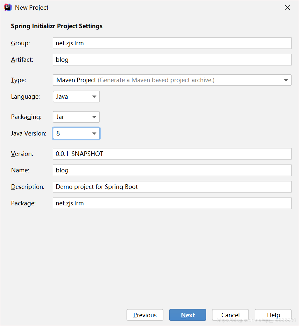Viewport: 299px width, 326px height.
Task: Click the Name label
Action: pyautogui.click(x=20, y=170)
